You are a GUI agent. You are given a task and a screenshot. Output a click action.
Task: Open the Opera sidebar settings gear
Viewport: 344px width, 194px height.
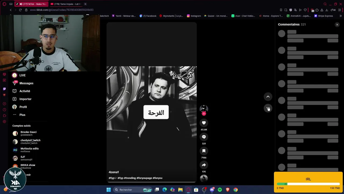click(x=4, y=122)
